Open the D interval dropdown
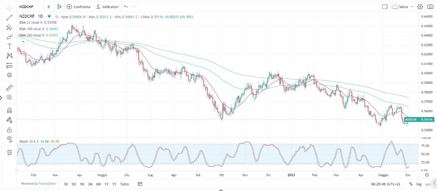Viewport: 437px width, 191px height. pyautogui.click(x=49, y=7)
